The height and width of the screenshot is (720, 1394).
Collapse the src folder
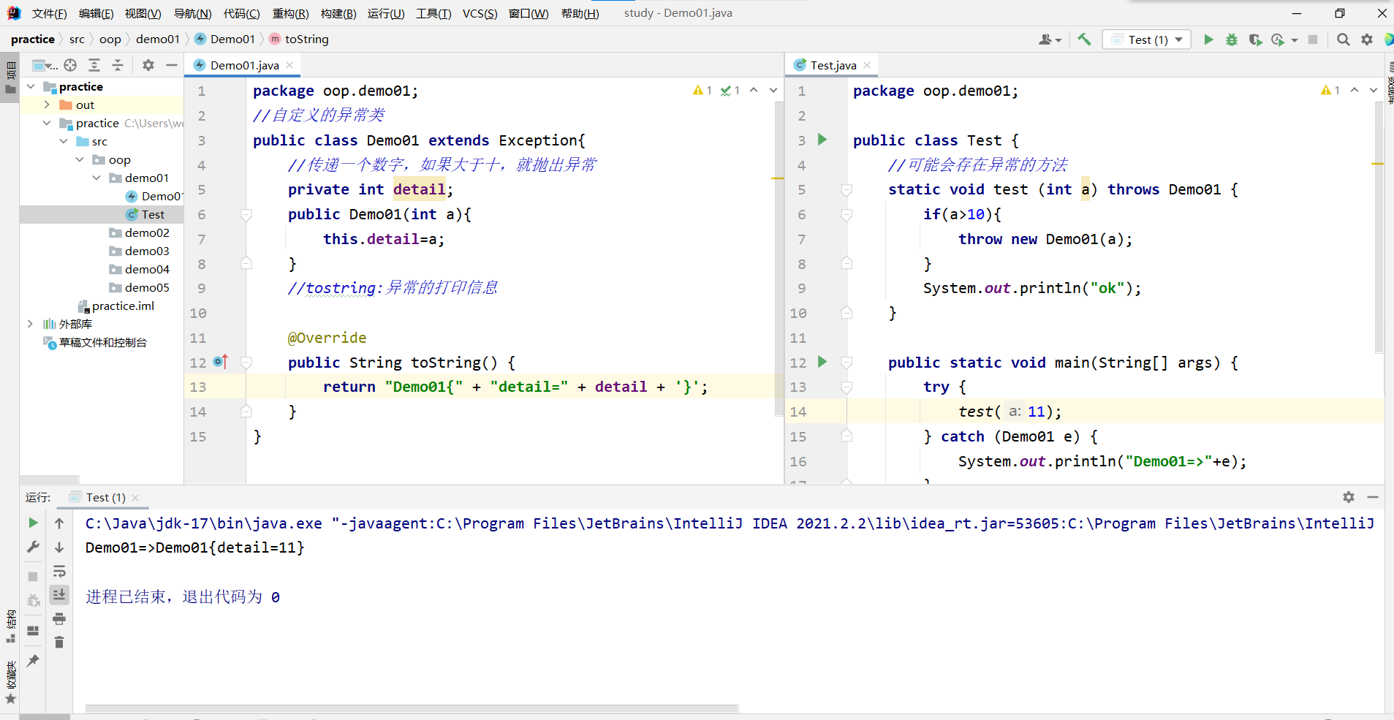(x=64, y=141)
